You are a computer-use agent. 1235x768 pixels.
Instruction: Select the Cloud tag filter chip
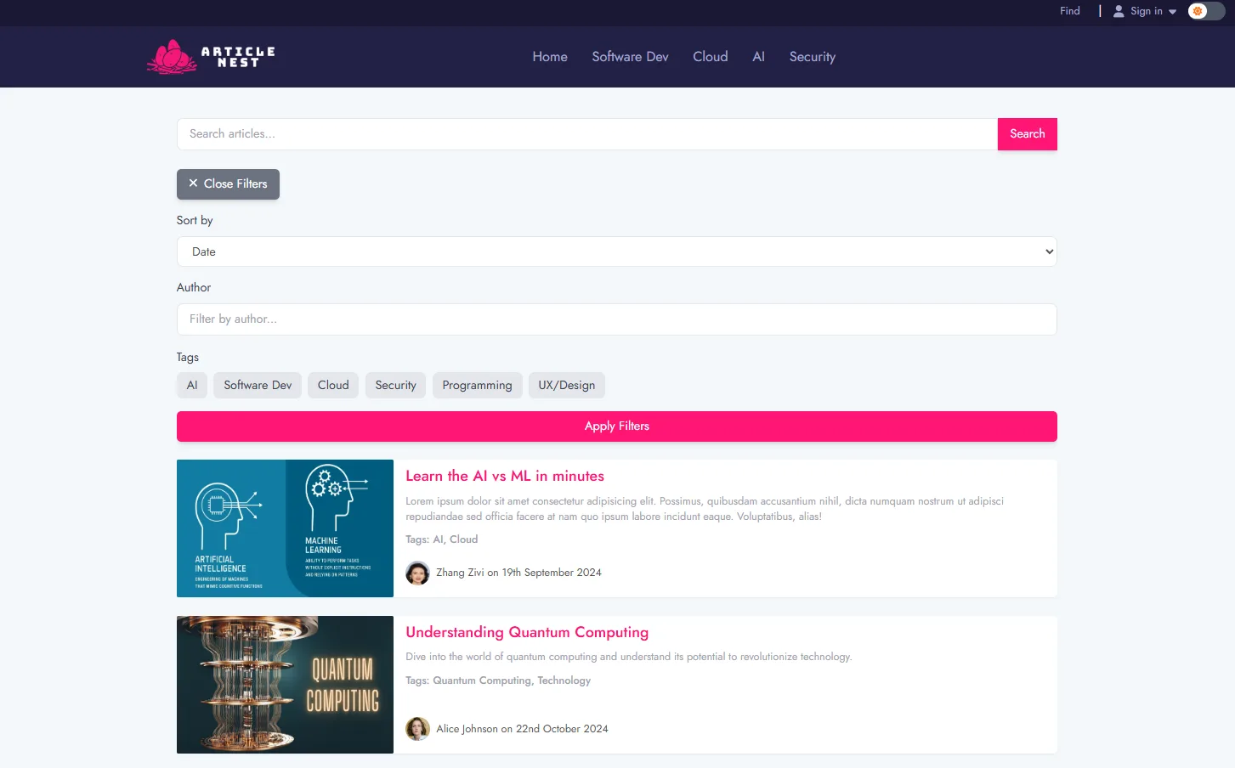pyautogui.click(x=333, y=385)
